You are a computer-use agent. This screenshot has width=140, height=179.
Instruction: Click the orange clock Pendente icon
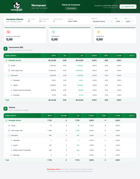98,32
